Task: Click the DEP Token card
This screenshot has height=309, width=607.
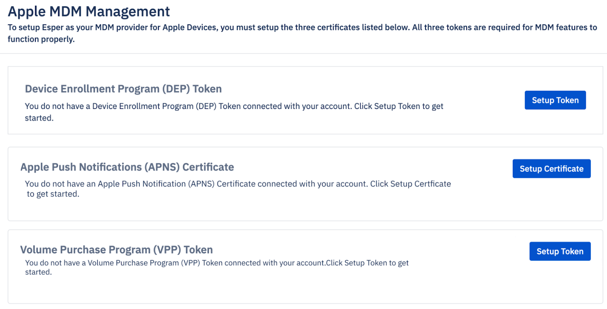Action: click(x=269, y=100)
